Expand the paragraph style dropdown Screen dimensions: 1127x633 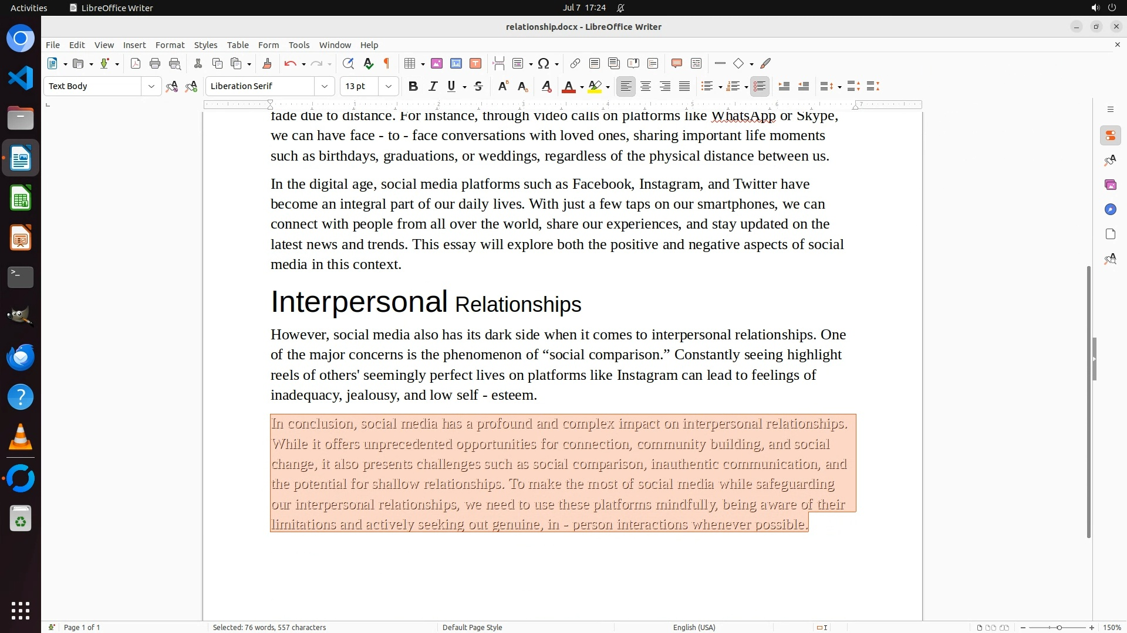pyautogui.click(x=151, y=87)
